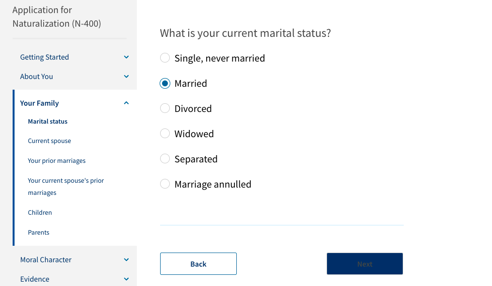
Task: Click the Back button
Action: pos(198,264)
